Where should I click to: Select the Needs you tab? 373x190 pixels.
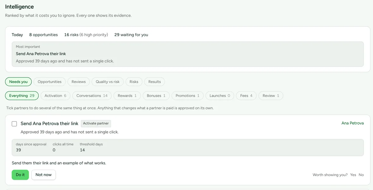18,82
